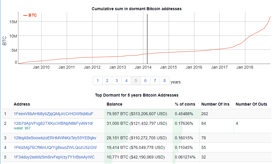
Task: Open address 12ib7dApVFvg82TXKycWBNpN8kFyiAN1dr
Action: pos(53,123)
